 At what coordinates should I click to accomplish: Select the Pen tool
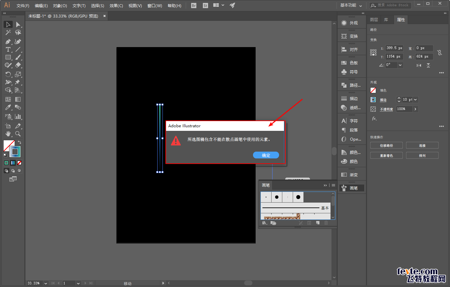(x=8, y=42)
